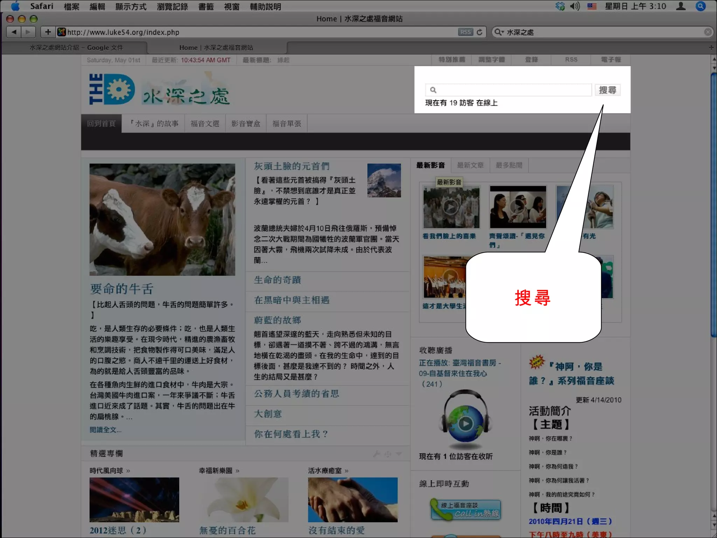
Task: Open the cow article photo thumbnail
Action: [162, 220]
